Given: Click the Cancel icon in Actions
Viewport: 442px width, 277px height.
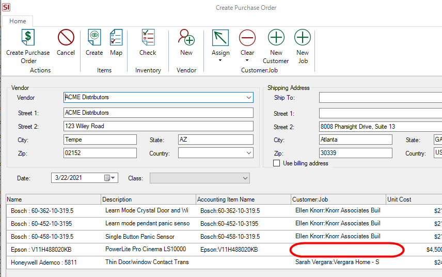Looking at the screenshot, I should [x=66, y=38].
